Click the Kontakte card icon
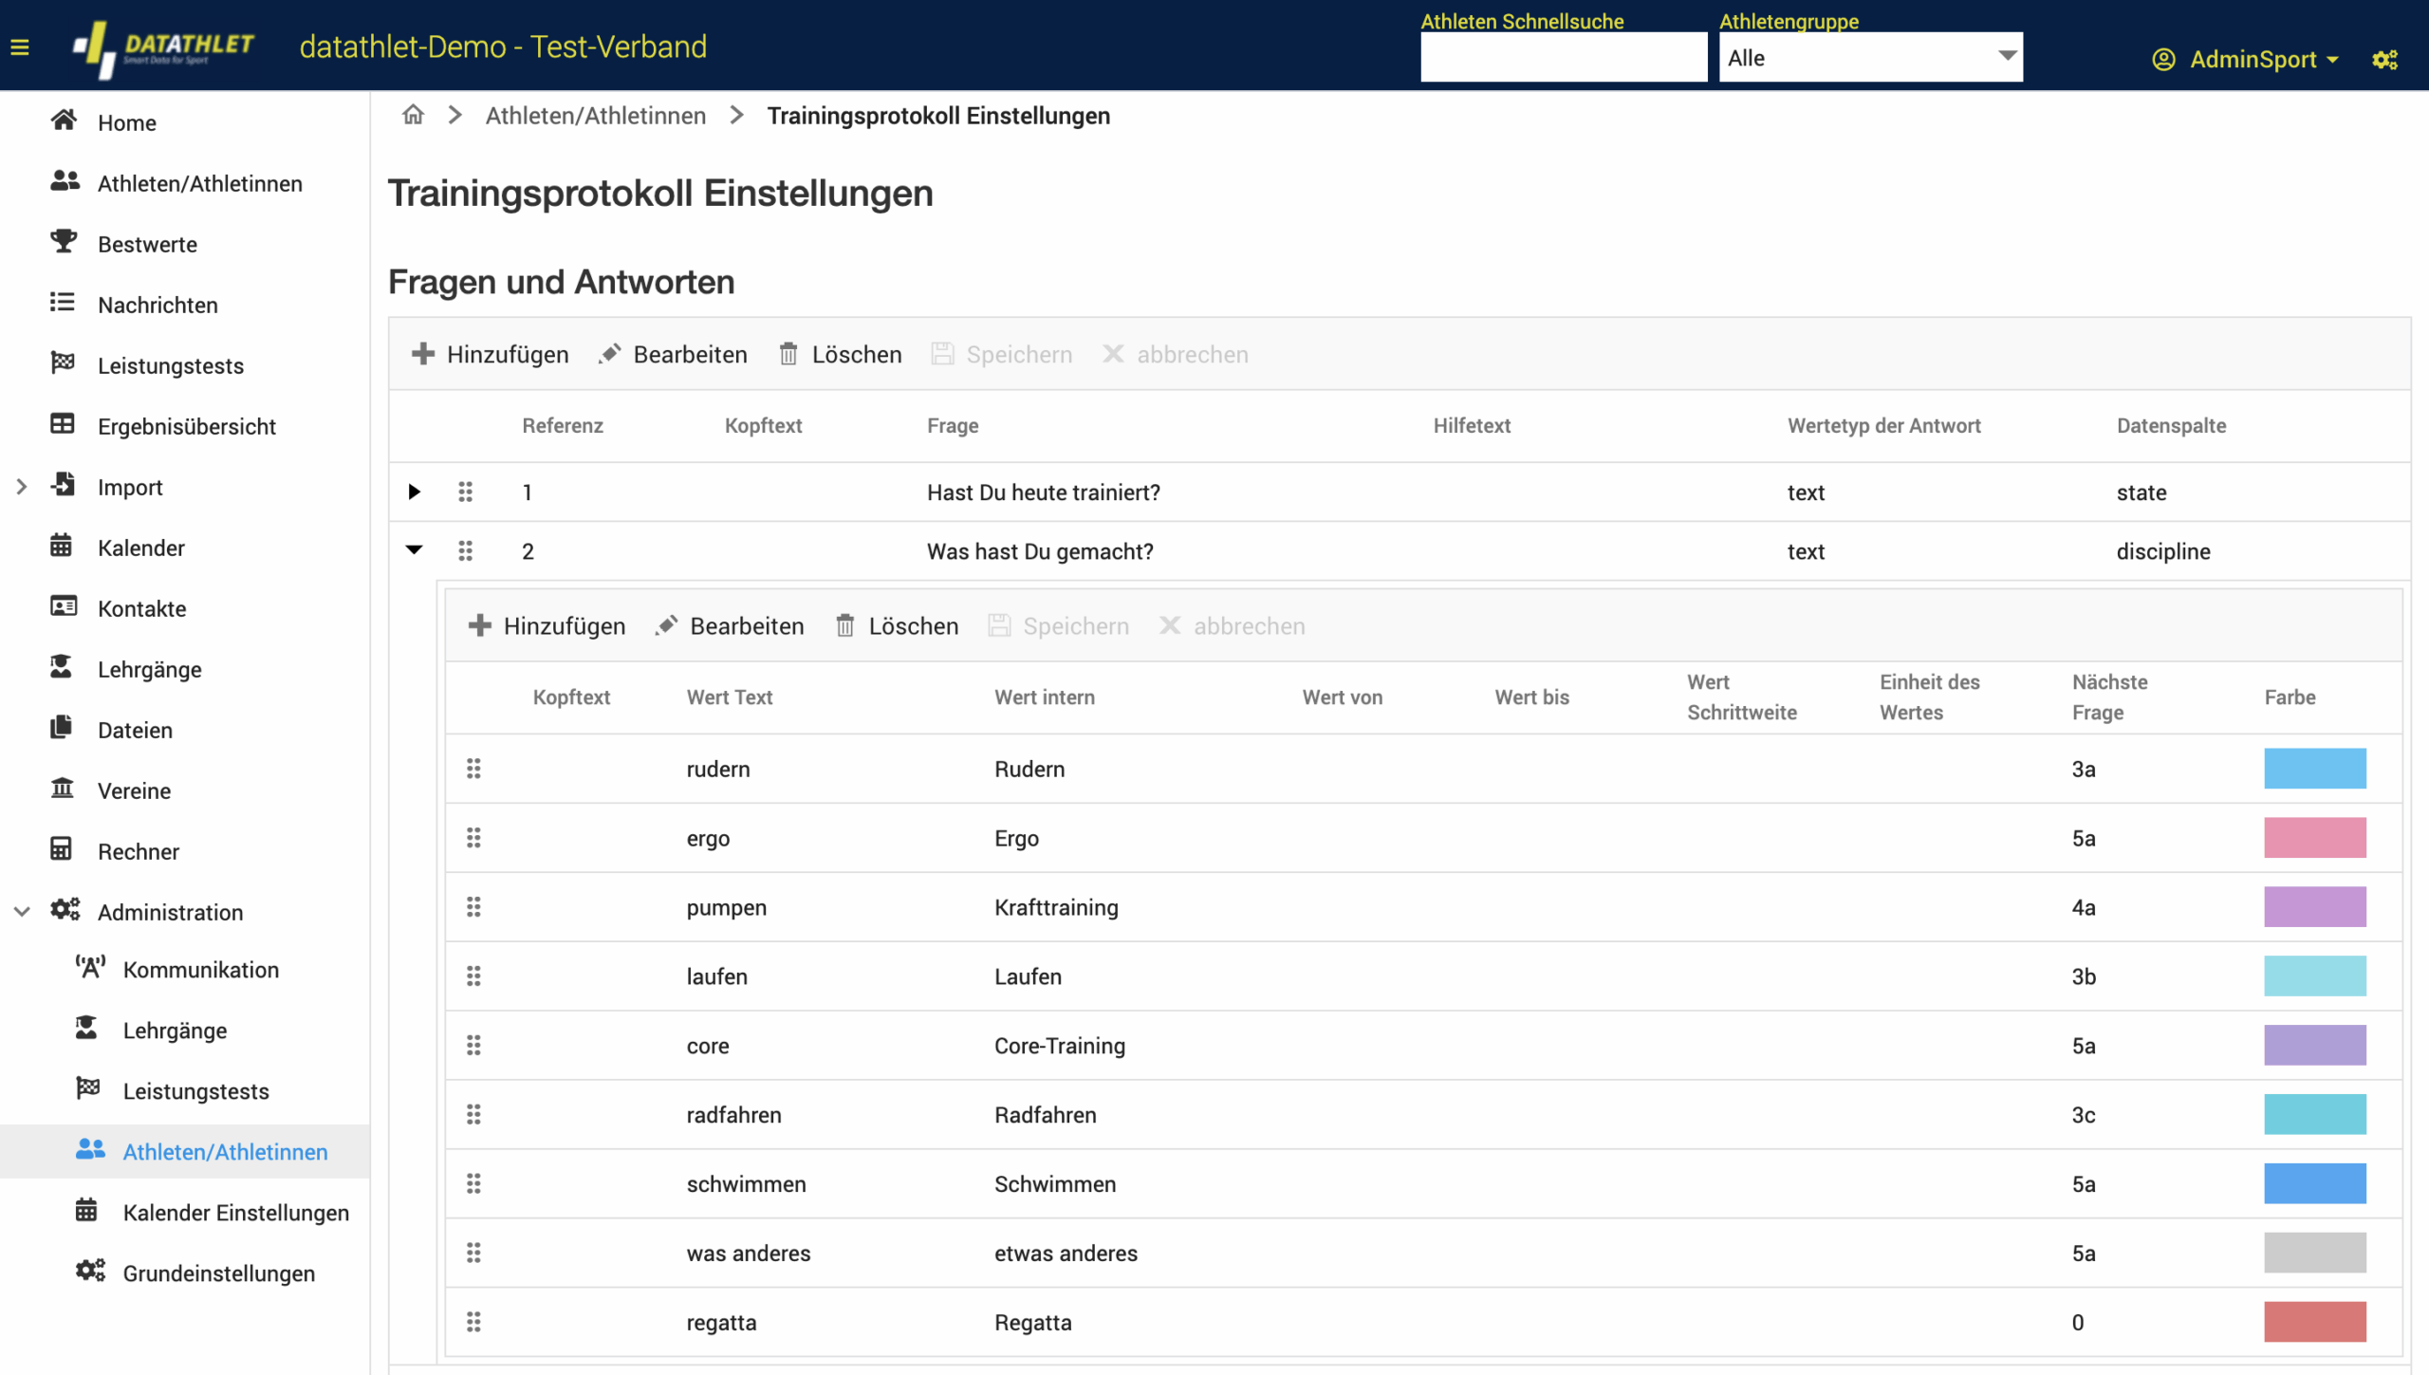Image resolution: width=2429 pixels, height=1375 pixels. 64,606
